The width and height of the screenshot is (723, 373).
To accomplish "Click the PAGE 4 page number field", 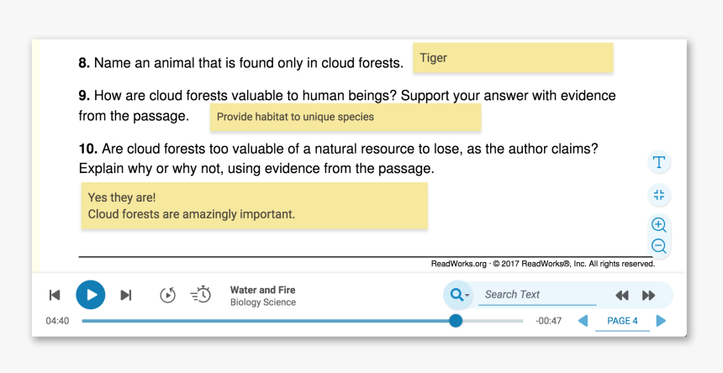I will coord(622,322).
